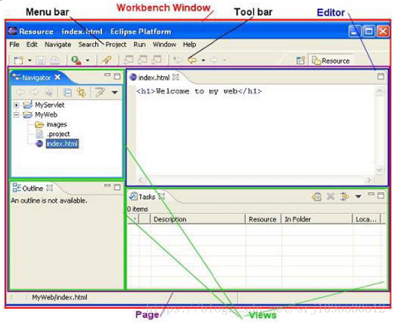393x322 pixels.
Task: Click Collapse All in Navigator toolbar
Action: click(x=67, y=92)
